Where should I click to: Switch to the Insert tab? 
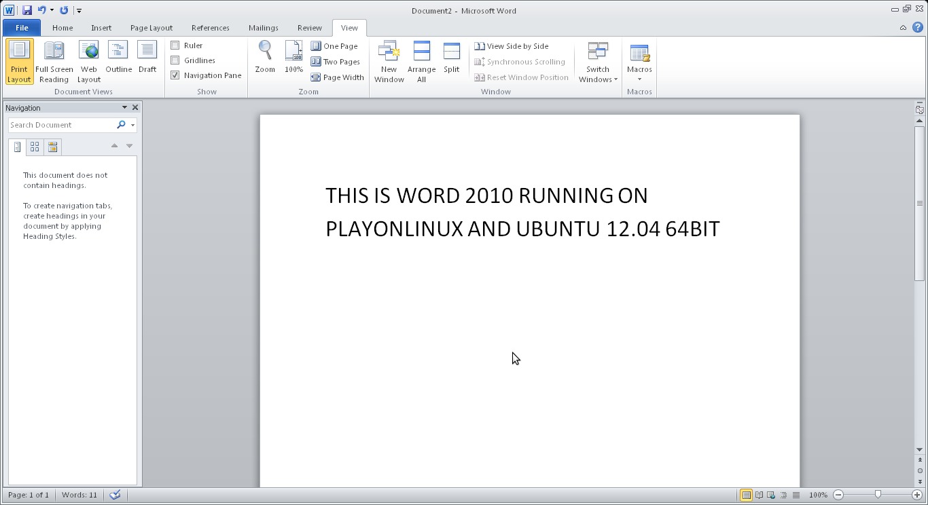point(101,28)
